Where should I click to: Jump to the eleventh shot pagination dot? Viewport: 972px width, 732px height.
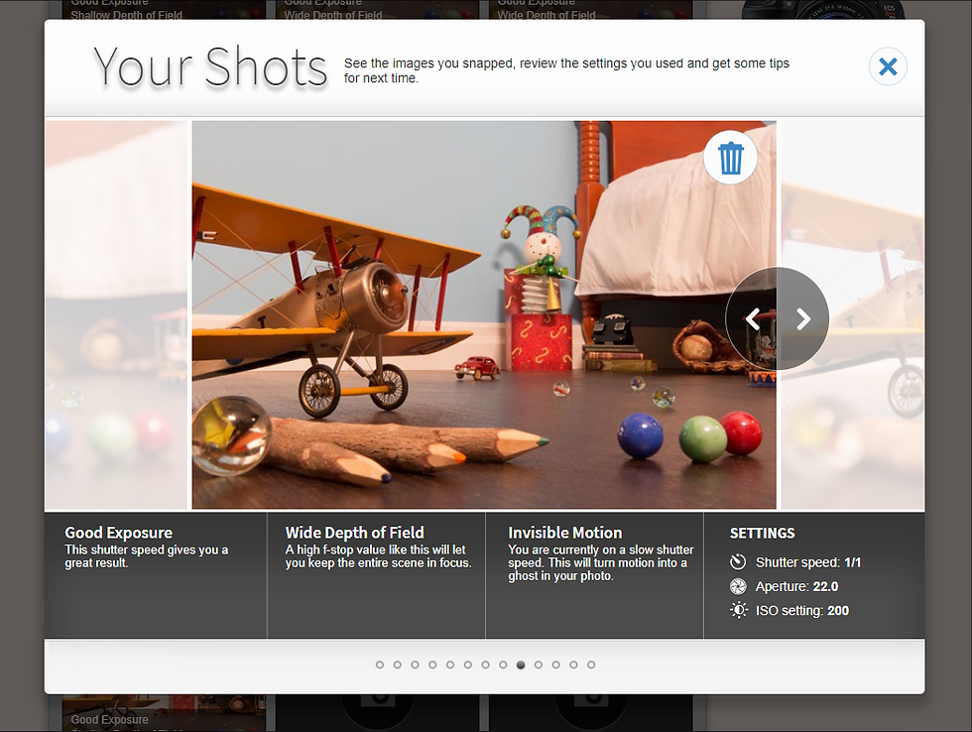click(x=556, y=665)
